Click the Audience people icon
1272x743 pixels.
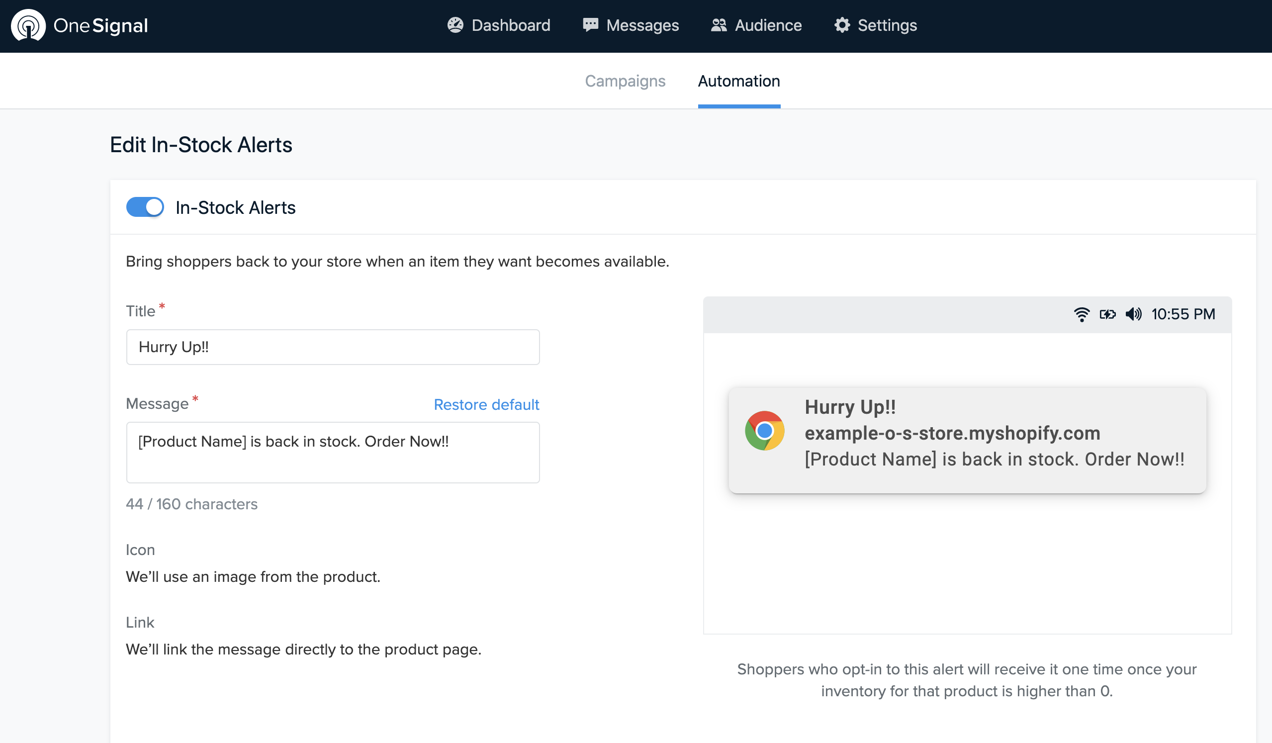pos(718,25)
